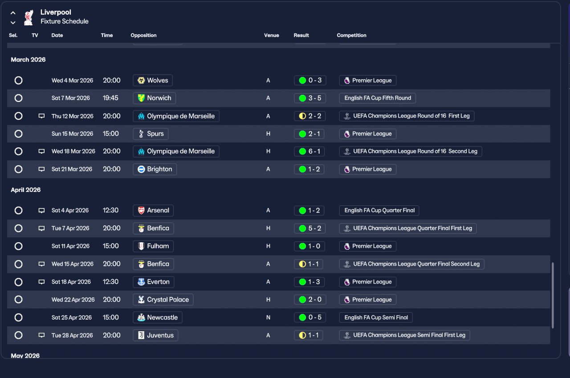Select the Fulham 11 Apr fixture radio button
The height and width of the screenshot is (378, 570).
tap(18, 246)
